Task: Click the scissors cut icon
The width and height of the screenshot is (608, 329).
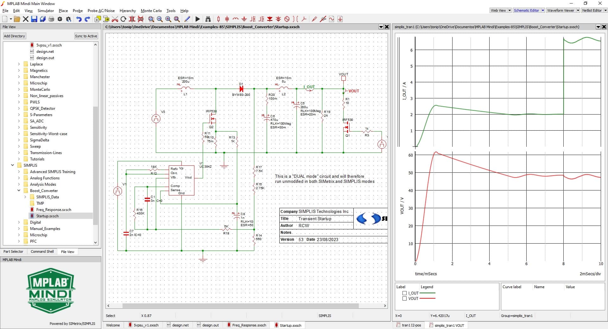Action: (x=115, y=19)
